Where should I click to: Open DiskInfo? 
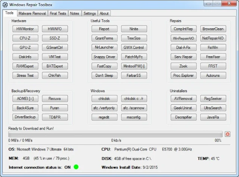pyautogui.click(x=25, y=57)
